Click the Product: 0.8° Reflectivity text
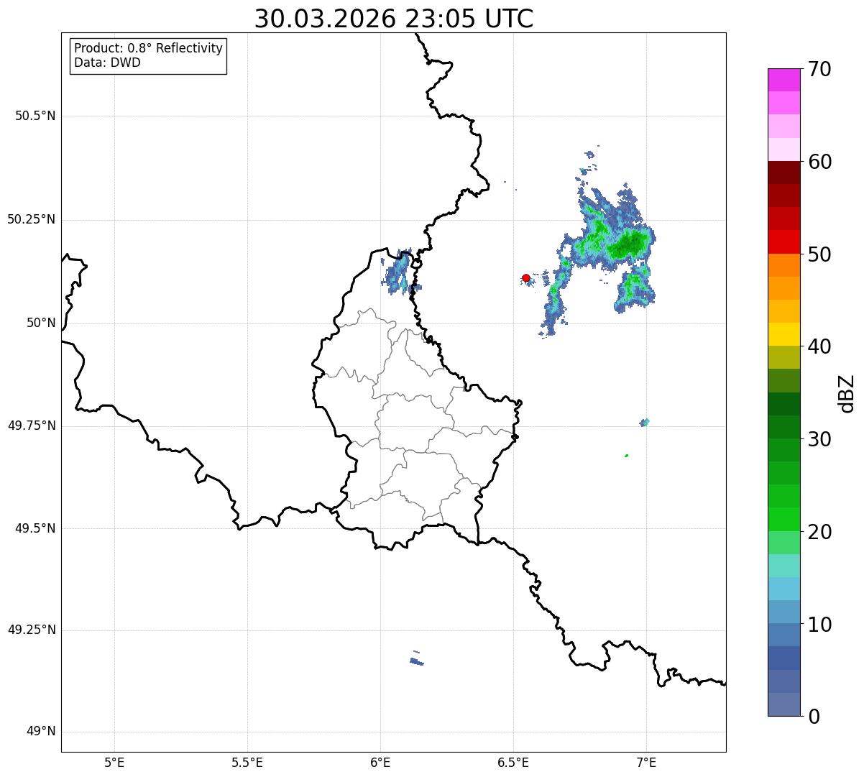The width and height of the screenshot is (864, 777). (x=148, y=48)
